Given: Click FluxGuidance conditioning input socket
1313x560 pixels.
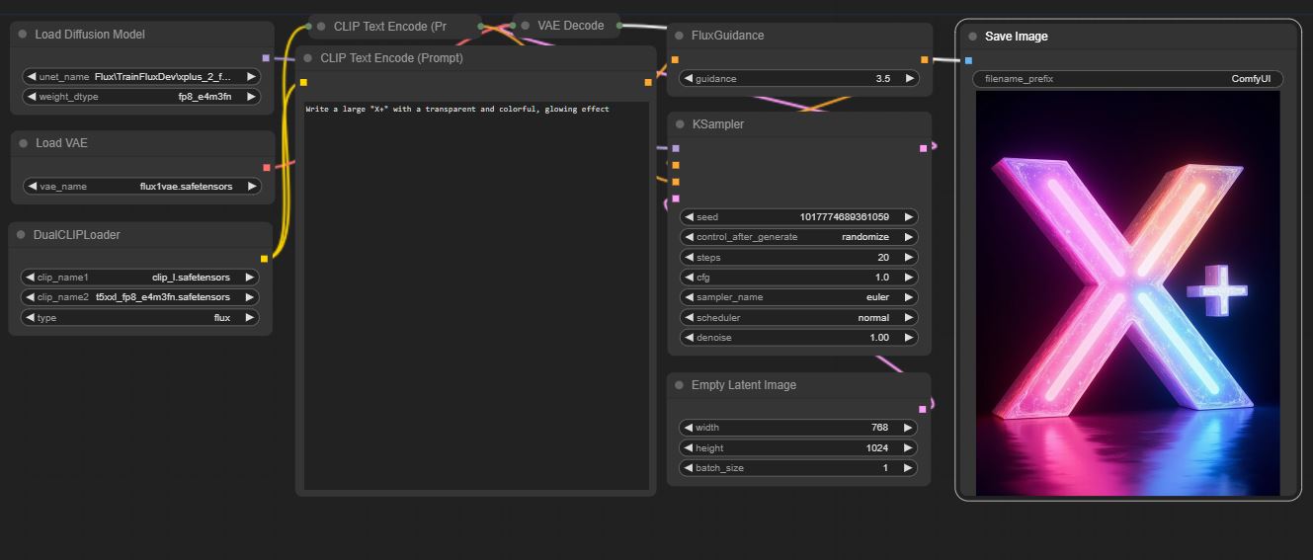Looking at the screenshot, I should (675, 60).
